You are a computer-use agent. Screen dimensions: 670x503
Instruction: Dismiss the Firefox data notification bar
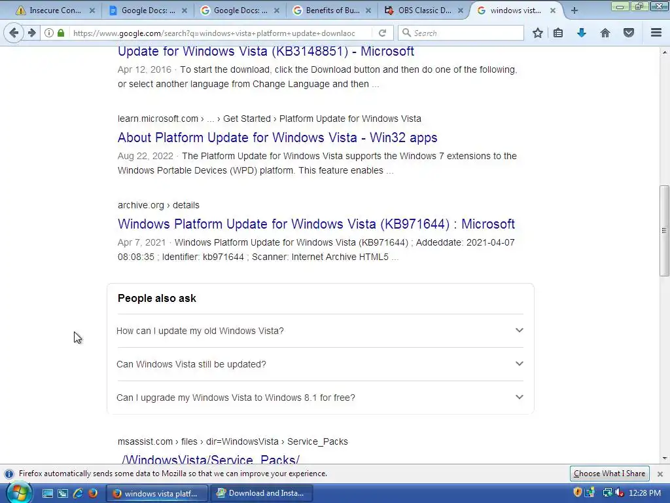(x=660, y=474)
